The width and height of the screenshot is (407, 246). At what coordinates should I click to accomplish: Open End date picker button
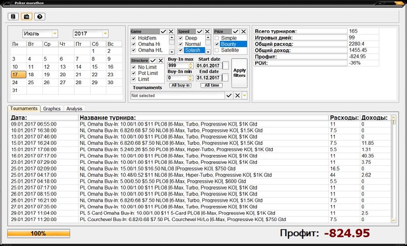pos(226,77)
